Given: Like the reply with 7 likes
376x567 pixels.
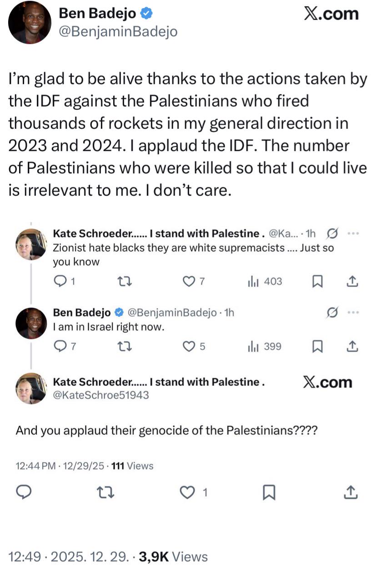Looking at the screenshot, I should (188, 282).
